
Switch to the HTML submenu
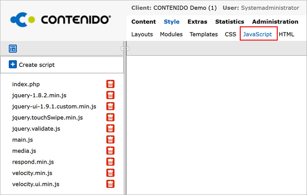(x=286, y=34)
